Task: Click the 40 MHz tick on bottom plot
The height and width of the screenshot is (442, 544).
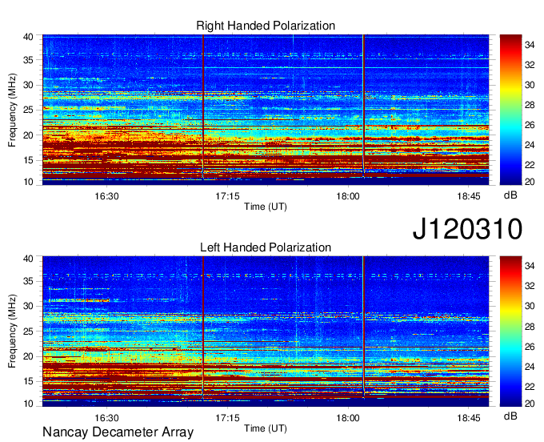Action: pos(28,259)
